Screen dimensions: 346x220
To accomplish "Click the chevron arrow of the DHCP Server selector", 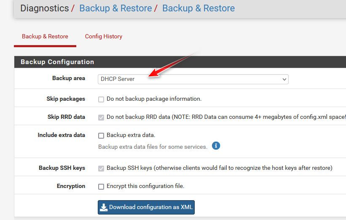I will point(284,79).
